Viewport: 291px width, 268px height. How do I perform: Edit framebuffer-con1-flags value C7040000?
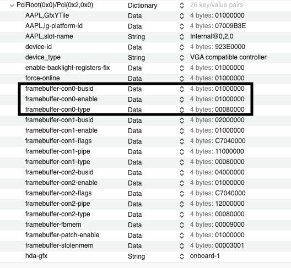[230, 141]
